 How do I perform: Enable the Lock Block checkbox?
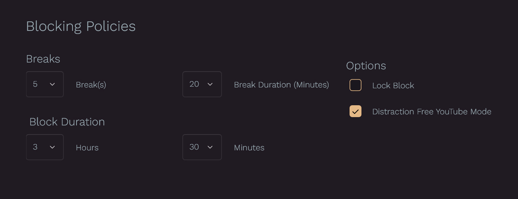click(356, 85)
